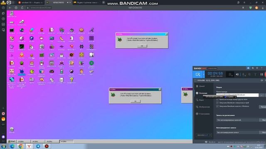This screenshot has width=266, height=149.
Task: Open the red heart icon on the desktop
Action: click(71, 46)
